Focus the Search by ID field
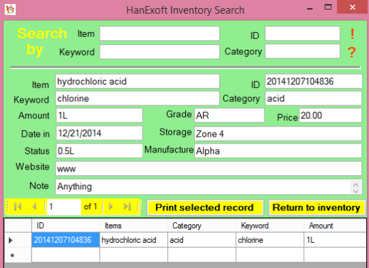The height and width of the screenshot is (268, 369). pyautogui.click(x=303, y=33)
